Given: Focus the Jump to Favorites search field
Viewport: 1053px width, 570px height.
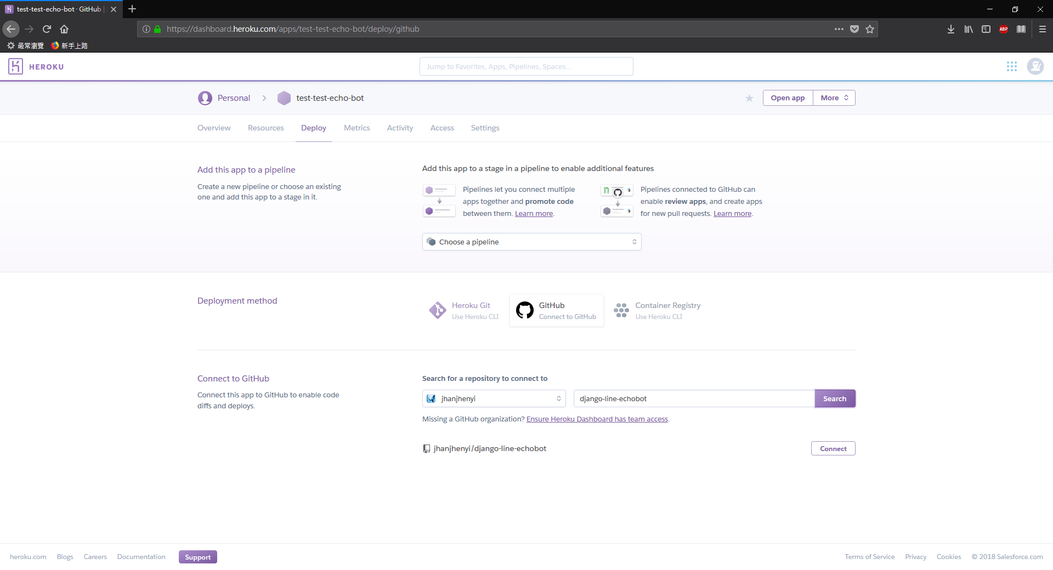Looking at the screenshot, I should click(x=526, y=66).
